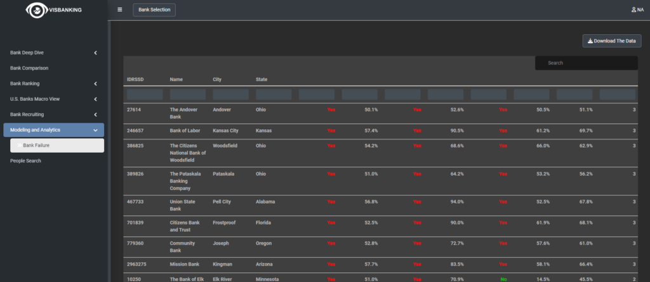Expand U.S. Banks Macro View section
Image resolution: width=650 pixels, height=282 pixels.
95,99
